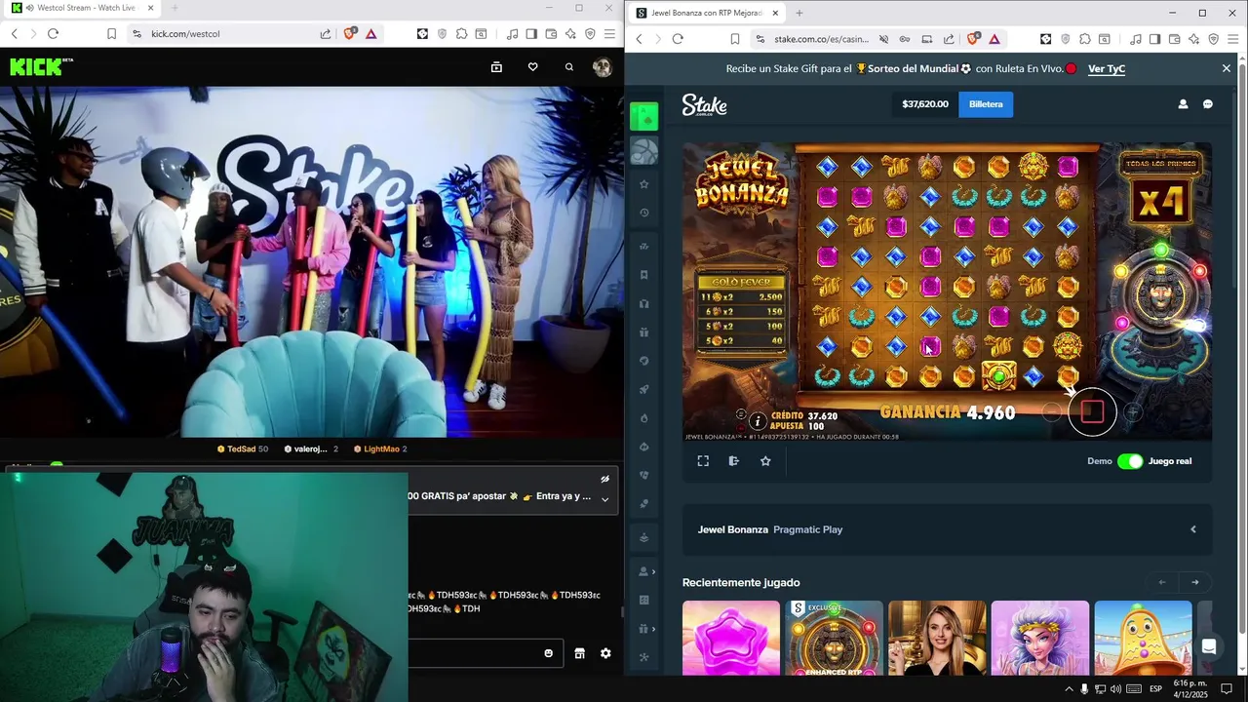Screen dimensions: 1248x702
Task: Click Brave Shields icon in Stake window
Action: pyautogui.click(x=973, y=39)
